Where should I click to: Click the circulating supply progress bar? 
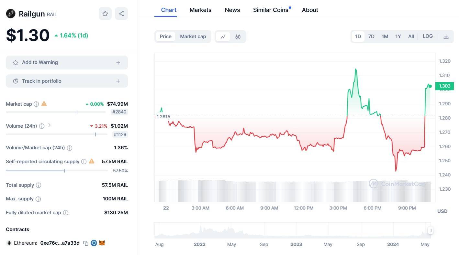click(57, 171)
